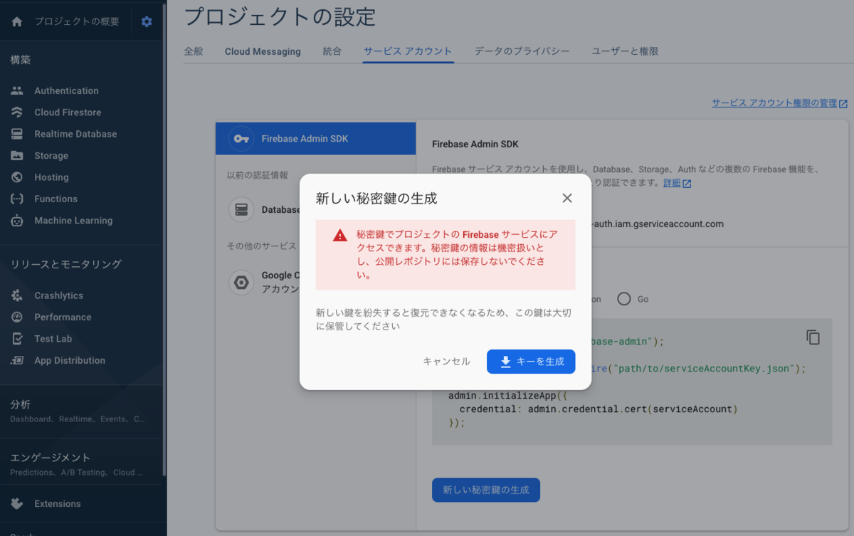Select Firebase Admin SDK list item
This screenshot has width=854, height=536.
pyautogui.click(x=315, y=139)
